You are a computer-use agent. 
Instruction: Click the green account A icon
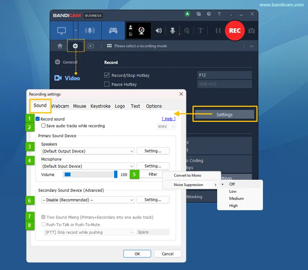(x=187, y=14)
